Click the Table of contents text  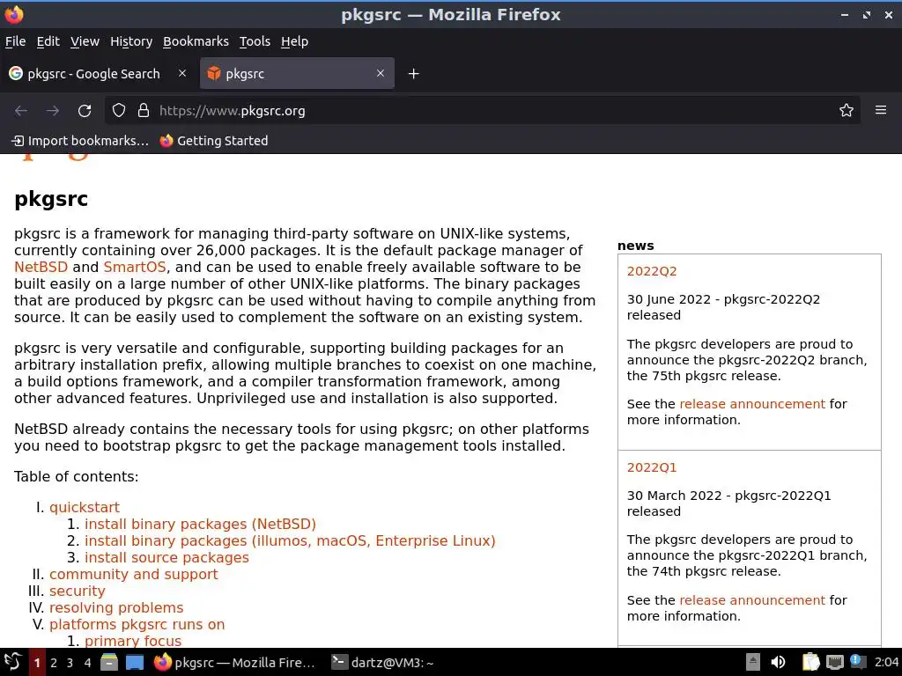tap(76, 476)
